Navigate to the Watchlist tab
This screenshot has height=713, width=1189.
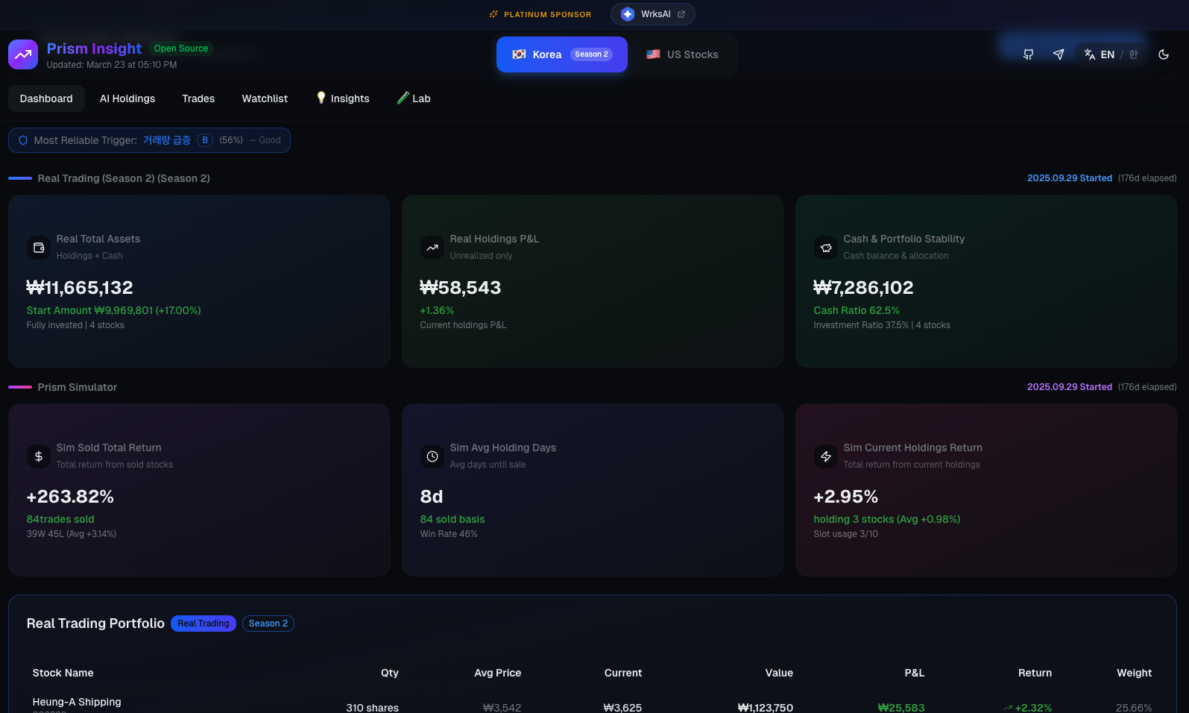click(265, 98)
